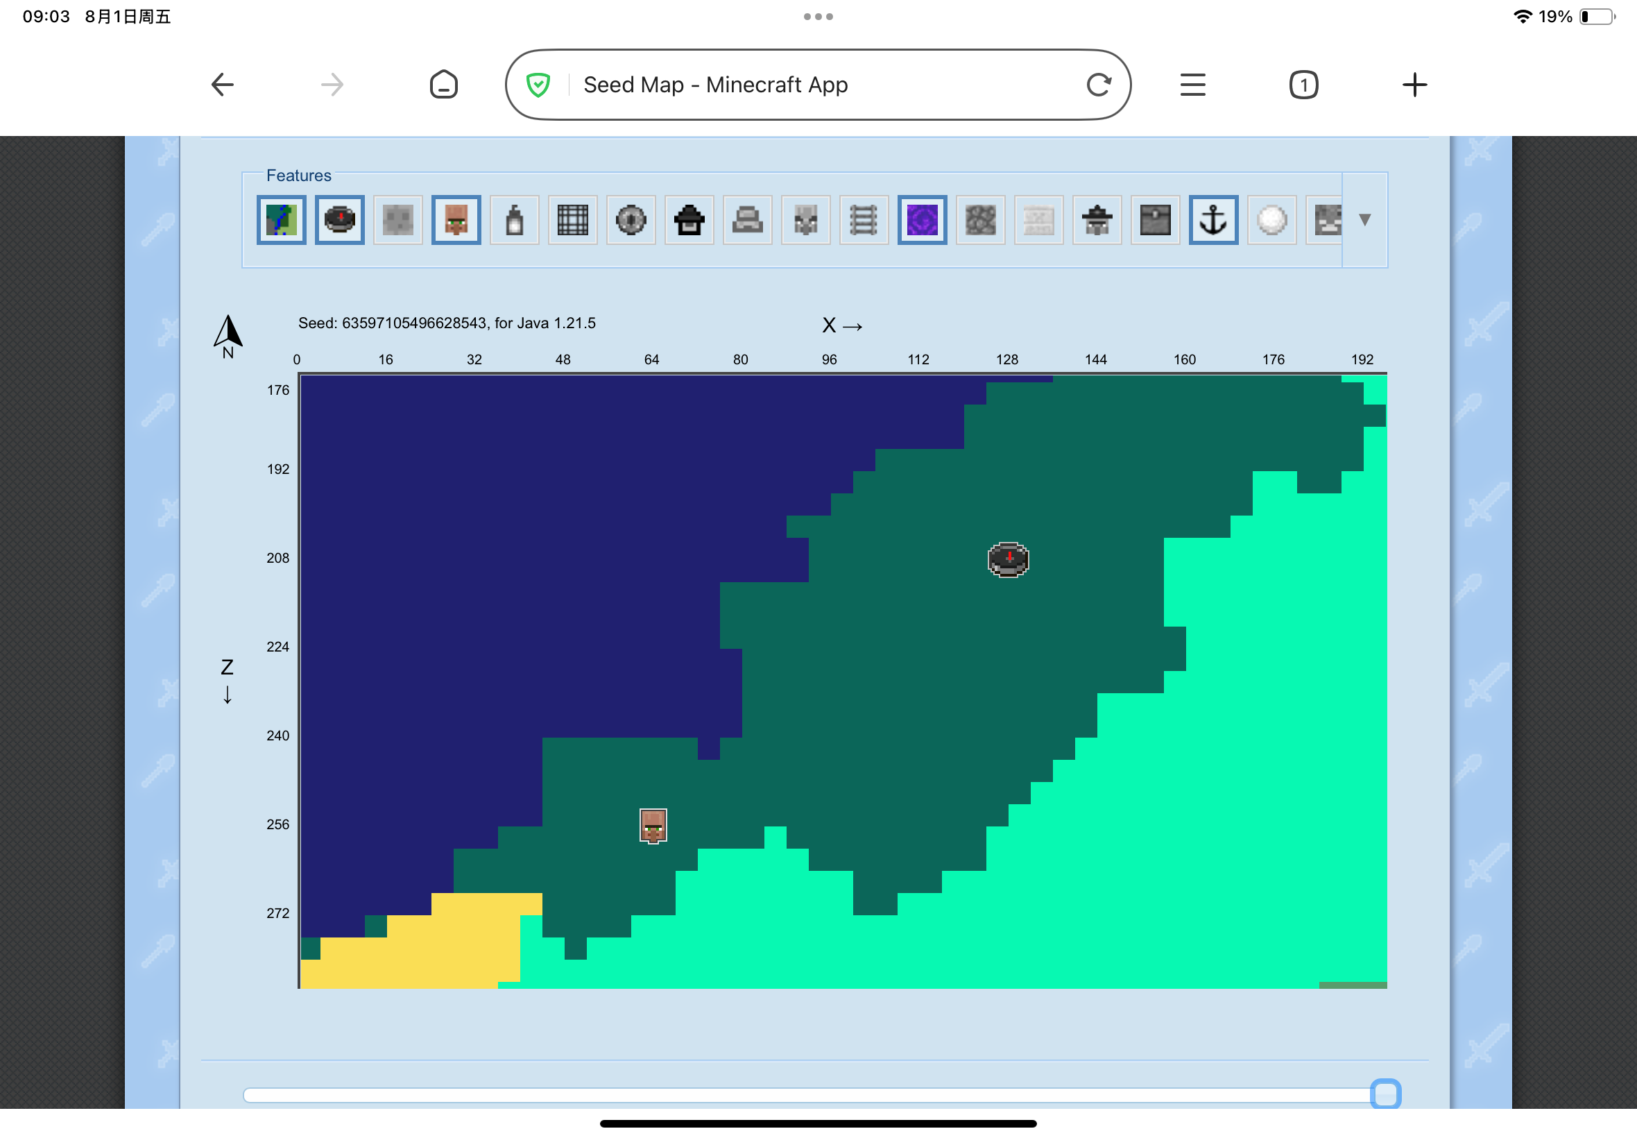Toggle the Biomes map feature

pyautogui.click(x=282, y=219)
